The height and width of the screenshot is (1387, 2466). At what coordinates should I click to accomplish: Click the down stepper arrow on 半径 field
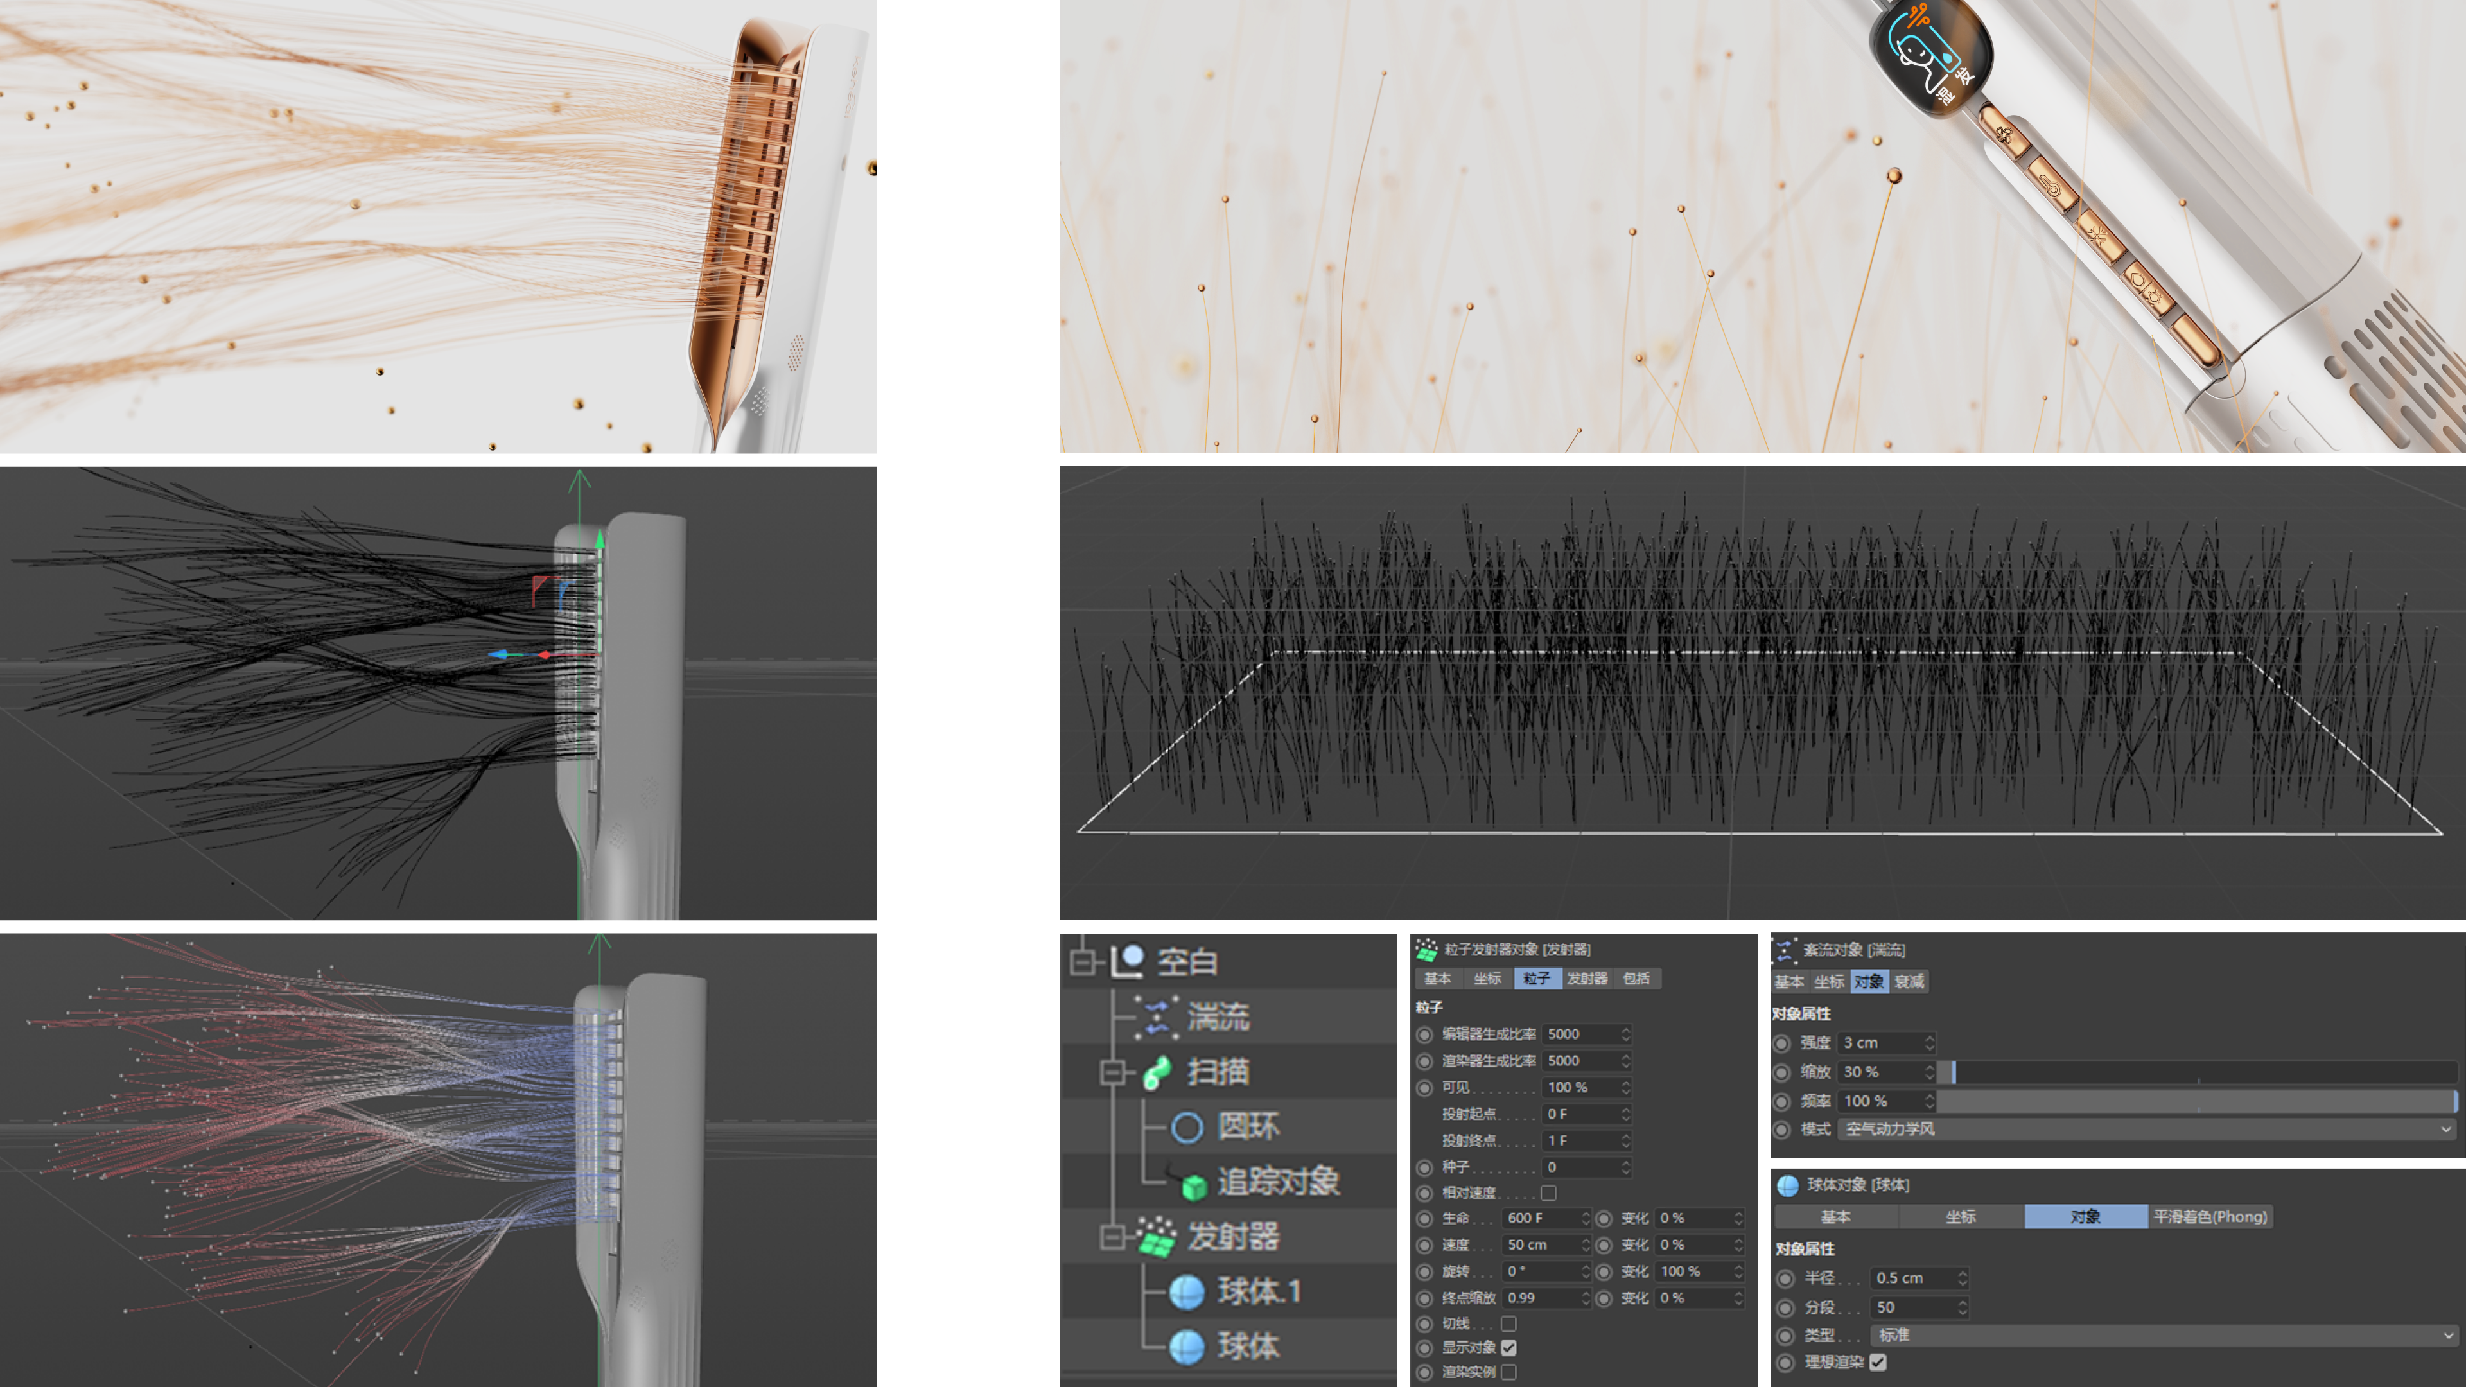point(1963,1283)
